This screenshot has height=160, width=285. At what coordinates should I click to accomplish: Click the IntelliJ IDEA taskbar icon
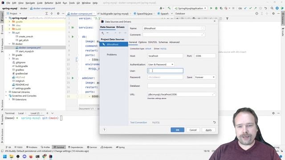[50, 156]
